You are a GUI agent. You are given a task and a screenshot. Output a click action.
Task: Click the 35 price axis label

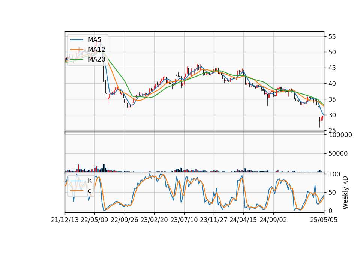(x=332, y=99)
